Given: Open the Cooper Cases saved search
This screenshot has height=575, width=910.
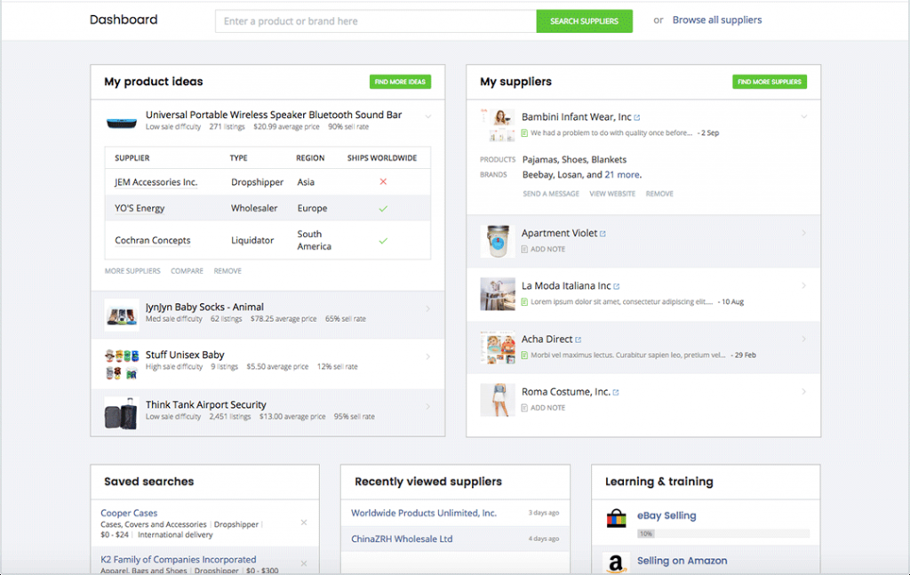Looking at the screenshot, I should click(x=129, y=513).
